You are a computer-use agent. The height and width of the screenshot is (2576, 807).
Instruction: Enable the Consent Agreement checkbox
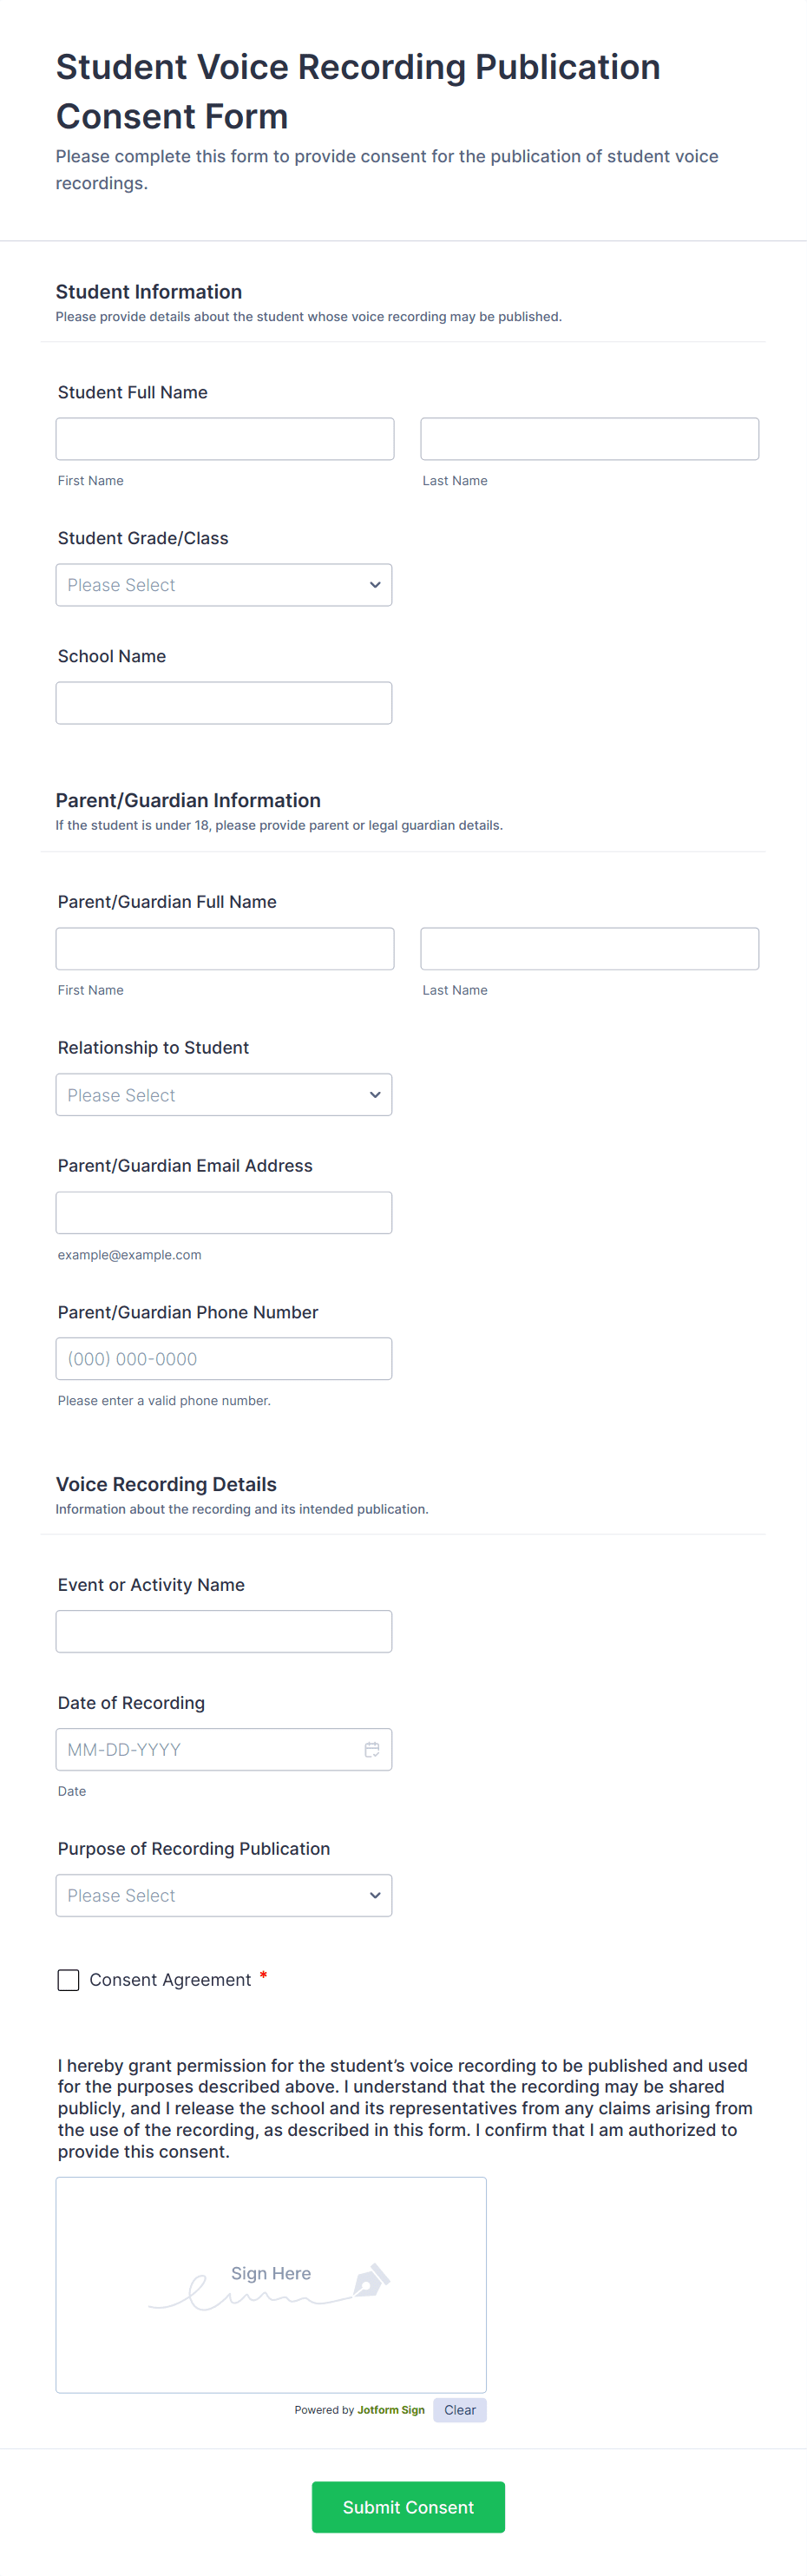coord(68,1979)
